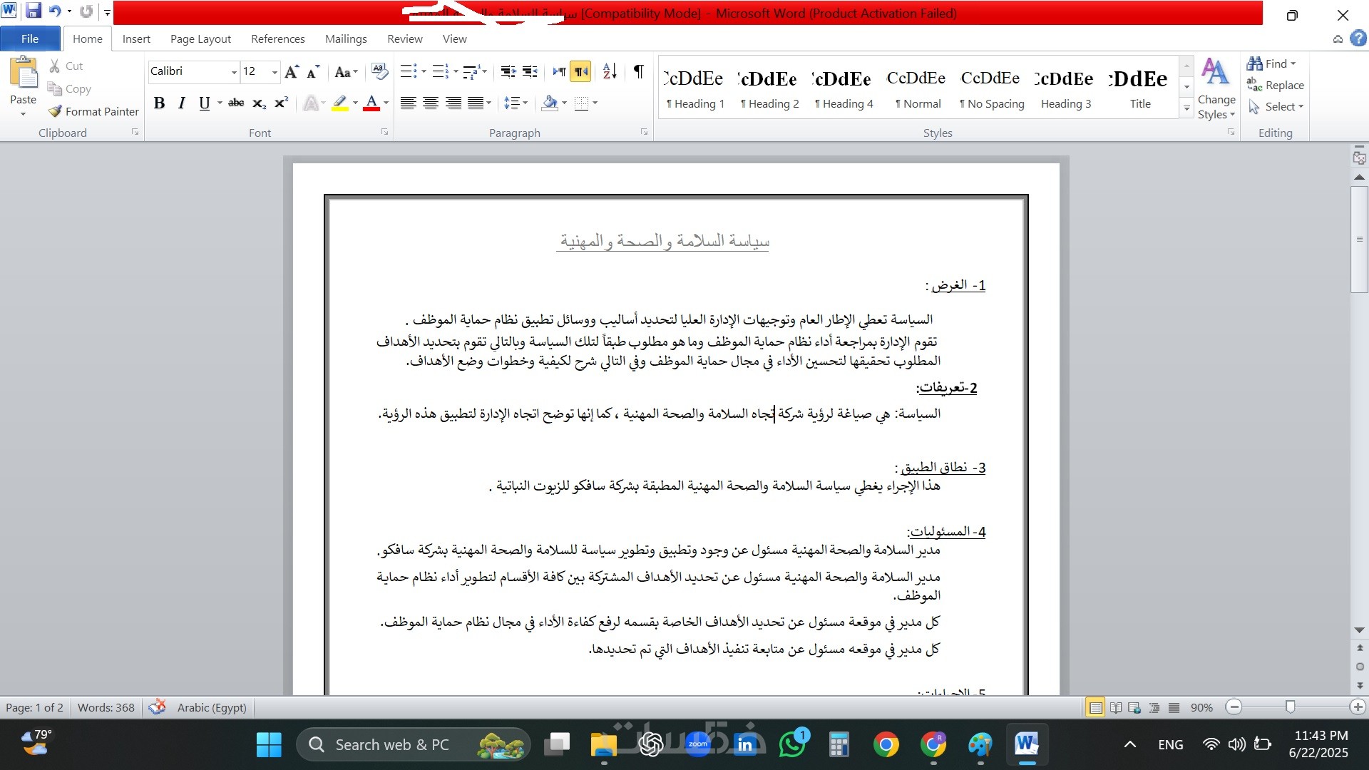
Task: Click the Clear Formatting icon
Action: (380, 71)
